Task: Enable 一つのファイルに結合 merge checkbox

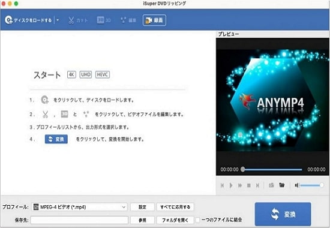Action: 197,220
